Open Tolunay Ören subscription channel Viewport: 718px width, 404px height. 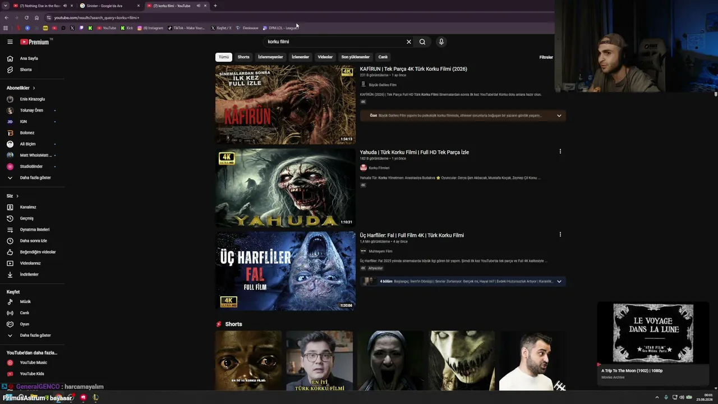coord(32,111)
